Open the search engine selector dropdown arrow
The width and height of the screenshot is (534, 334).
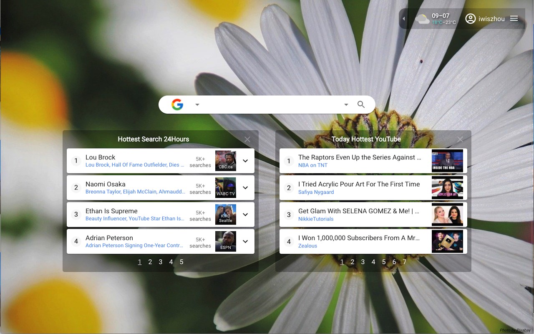pos(197,105)
